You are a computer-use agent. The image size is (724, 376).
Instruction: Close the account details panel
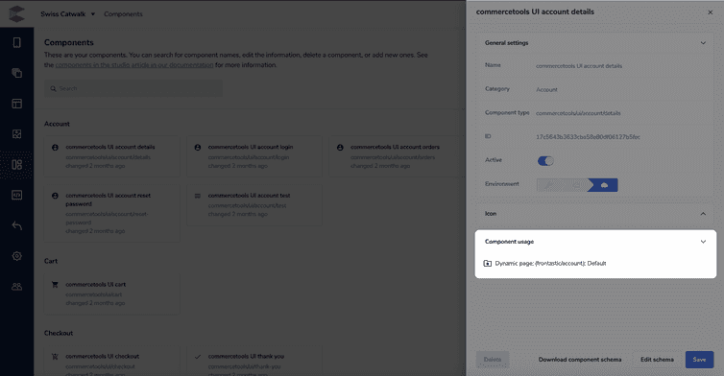coord(711,12)
